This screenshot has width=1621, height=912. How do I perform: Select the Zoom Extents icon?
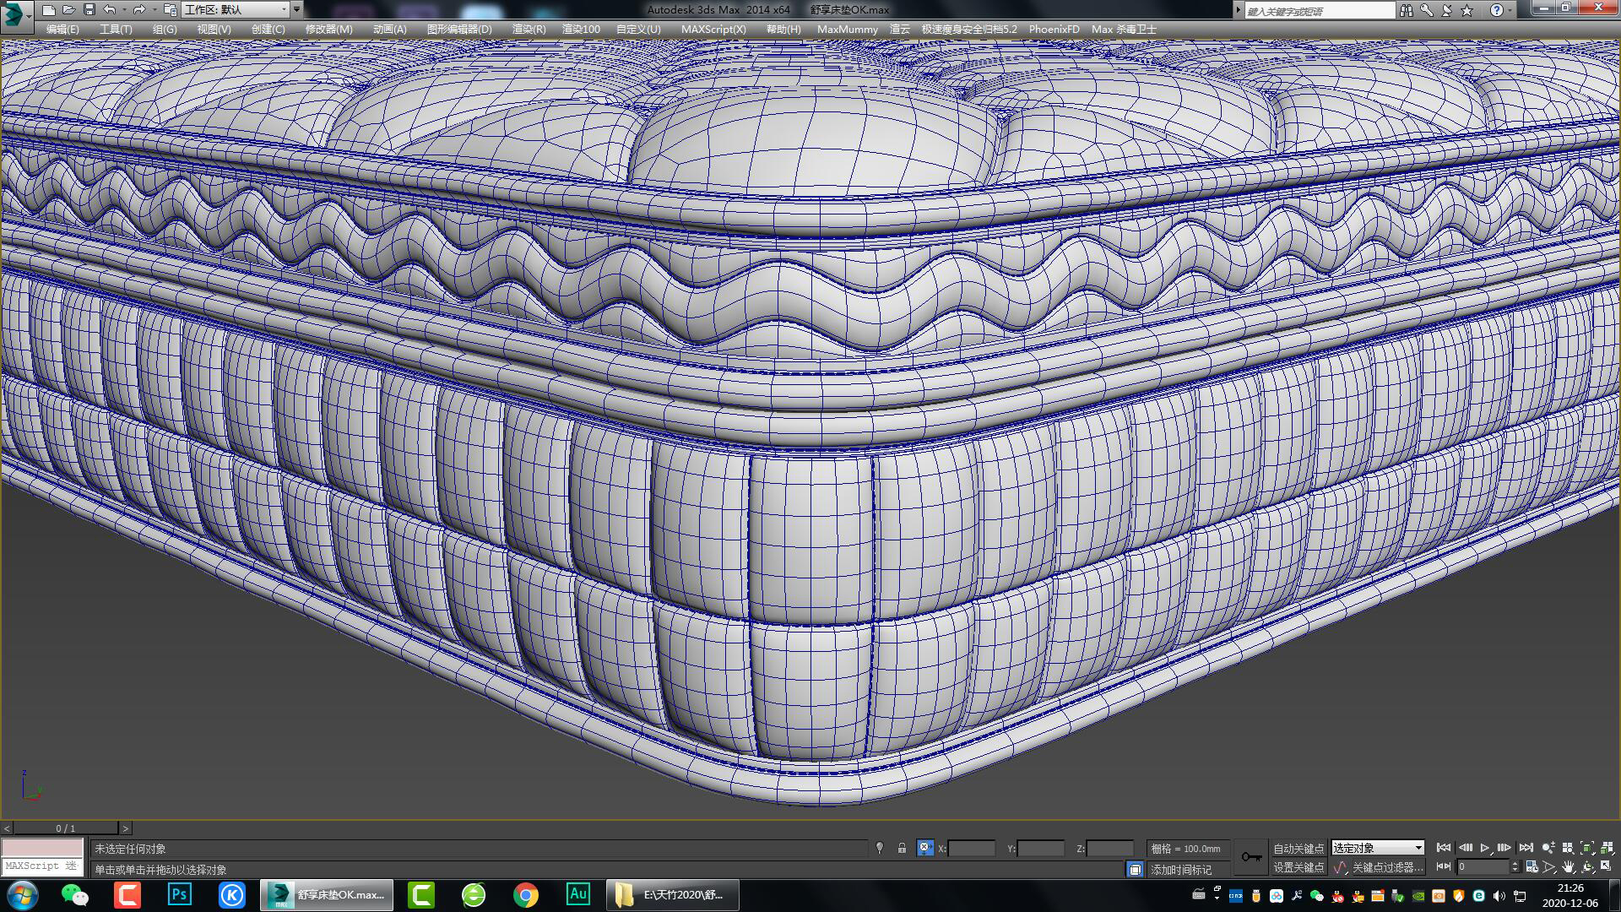(1587, 848)
